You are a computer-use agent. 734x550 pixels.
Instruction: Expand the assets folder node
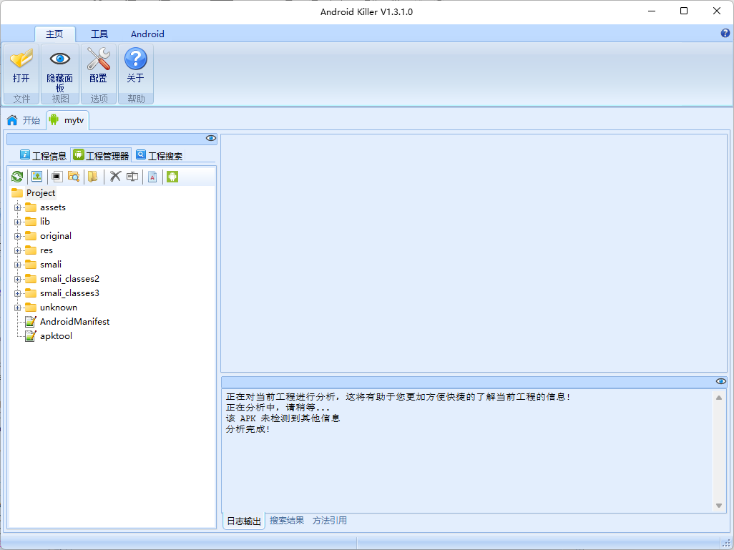tap(17, 207)
